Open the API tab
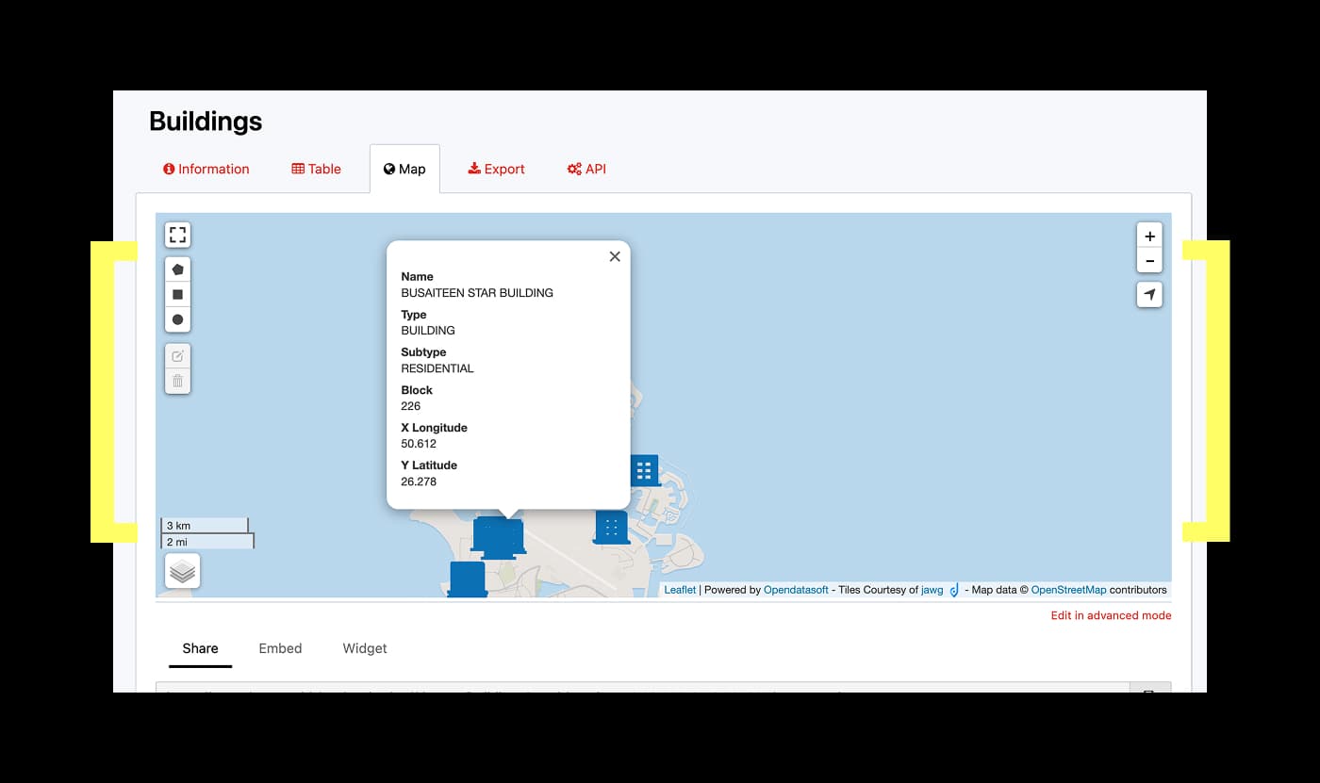The height and width of the screenshot is (783, 1320). tap(586, 170)
